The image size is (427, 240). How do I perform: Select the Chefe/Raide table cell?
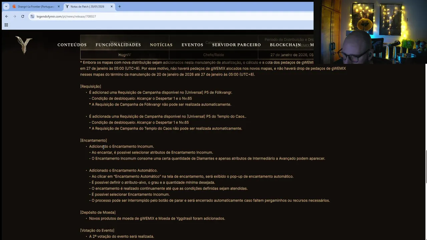[213, 55]
